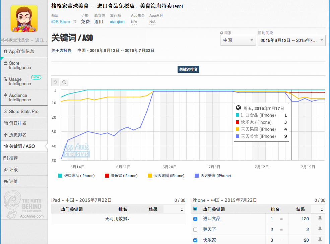
Task: Click keyword icon beside 关键词 / ASO
Action: pos(6,146)
